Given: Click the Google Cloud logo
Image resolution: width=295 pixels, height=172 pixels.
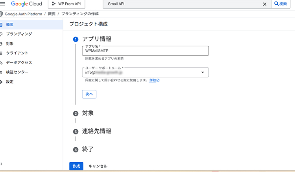Looking at the screenshot, I should 26,4.
